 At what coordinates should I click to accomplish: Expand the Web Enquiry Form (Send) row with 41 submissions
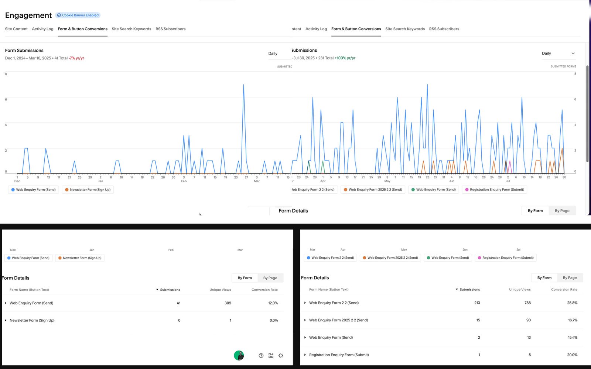click(x=6, y=303)
